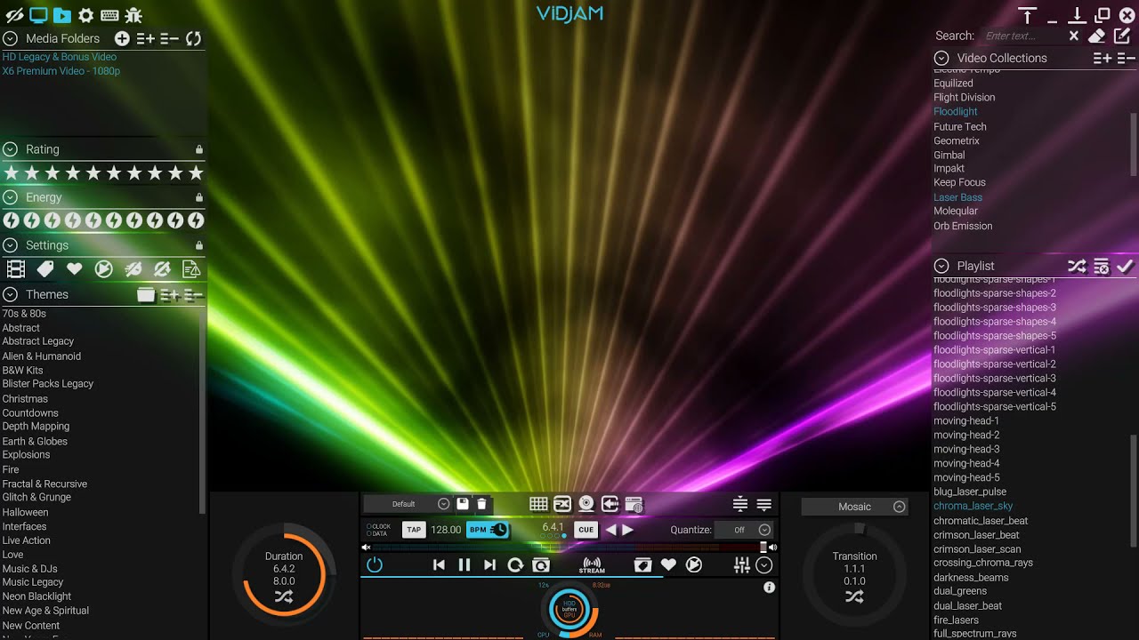Open the grid view icon
This screenshot has height=640, width=1139.
click(x=538, y=504)
